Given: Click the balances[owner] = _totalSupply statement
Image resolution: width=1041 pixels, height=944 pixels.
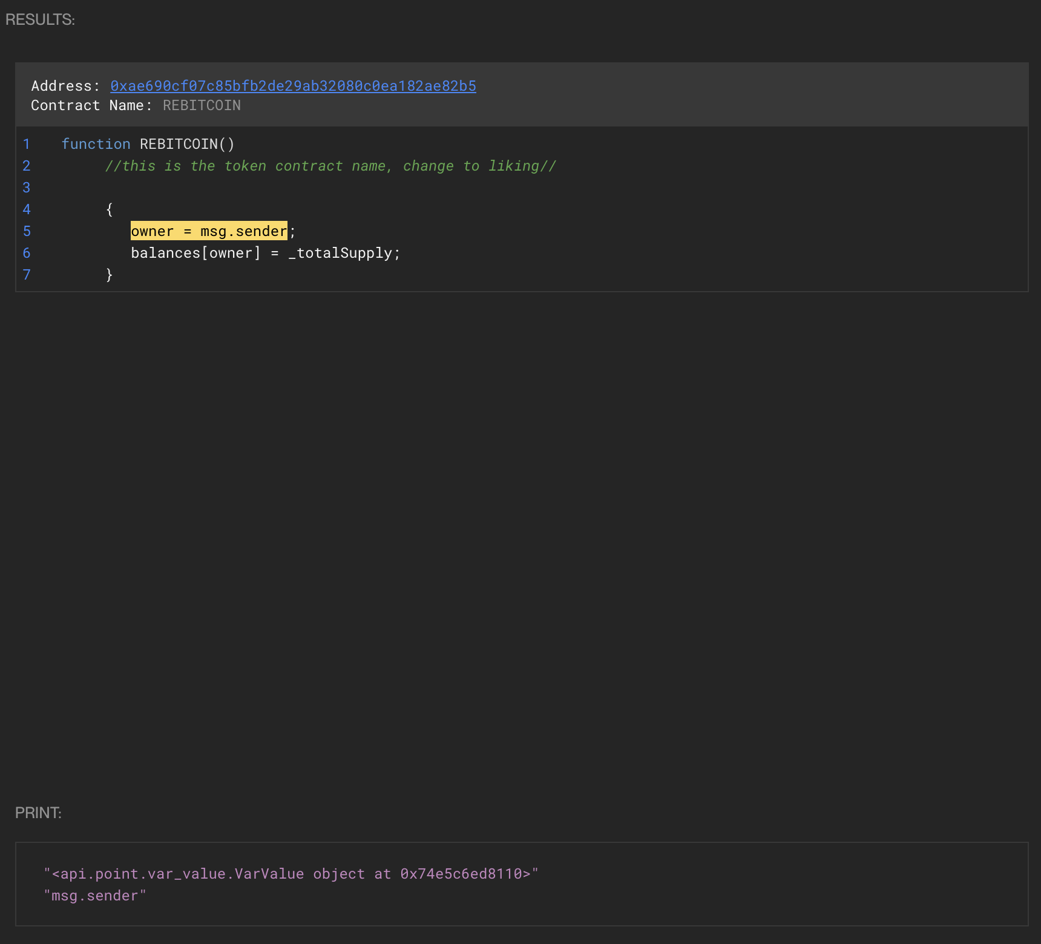Looking at the screenshot, I should pyautogui.click(x=265, y=253).
